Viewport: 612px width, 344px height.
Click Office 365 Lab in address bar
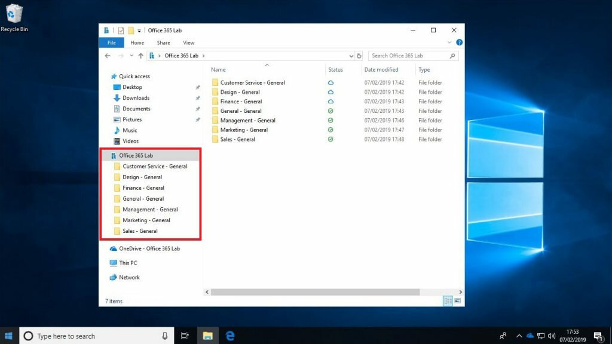[181, 56]
